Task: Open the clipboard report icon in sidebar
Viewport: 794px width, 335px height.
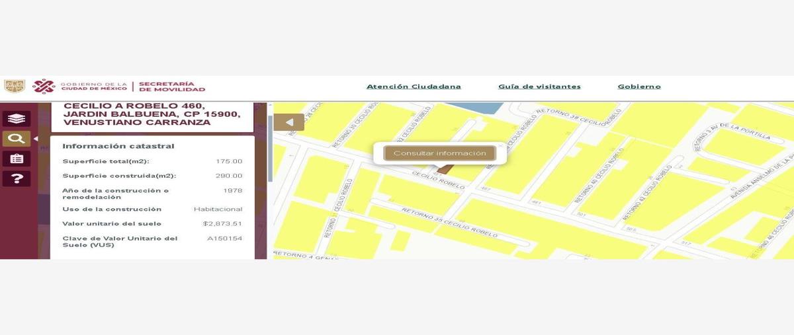Action: (x=16, y=159)
